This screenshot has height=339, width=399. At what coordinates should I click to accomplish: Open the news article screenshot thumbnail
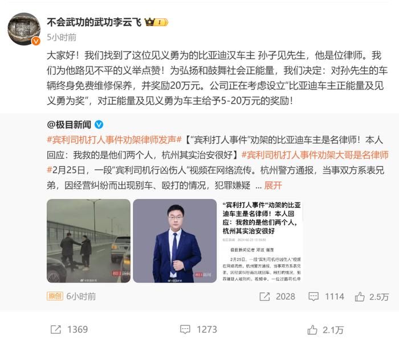point(261,241)
